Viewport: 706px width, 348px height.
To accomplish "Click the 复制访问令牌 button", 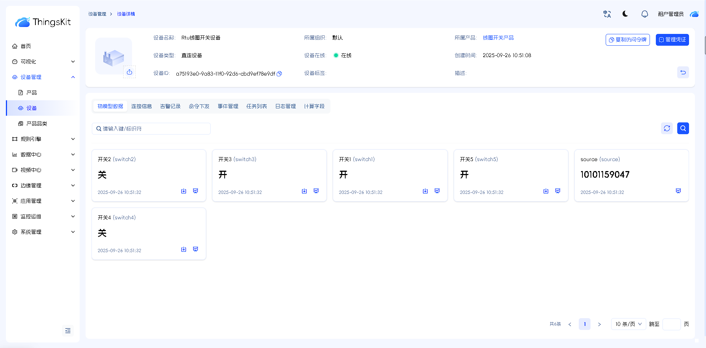I will tap(627, 40).
